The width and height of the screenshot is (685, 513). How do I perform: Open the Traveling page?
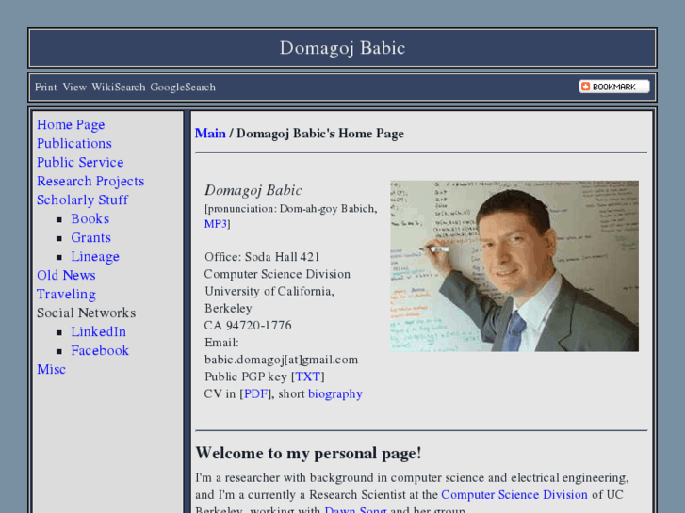pyautogui.click(x=66, y=294)
